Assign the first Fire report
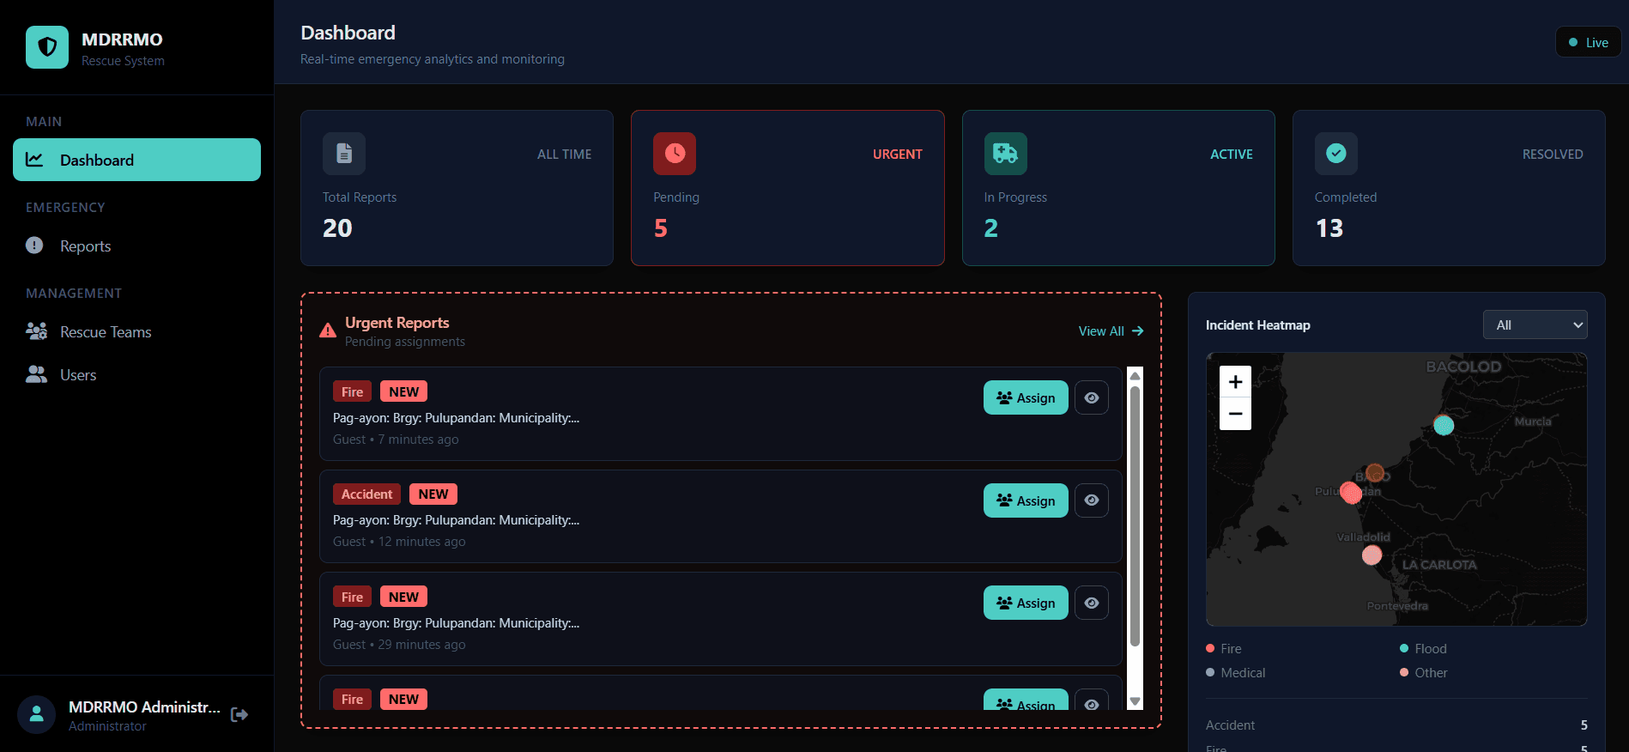This screenshot has width=1629, height=752. click(1026, 397)
